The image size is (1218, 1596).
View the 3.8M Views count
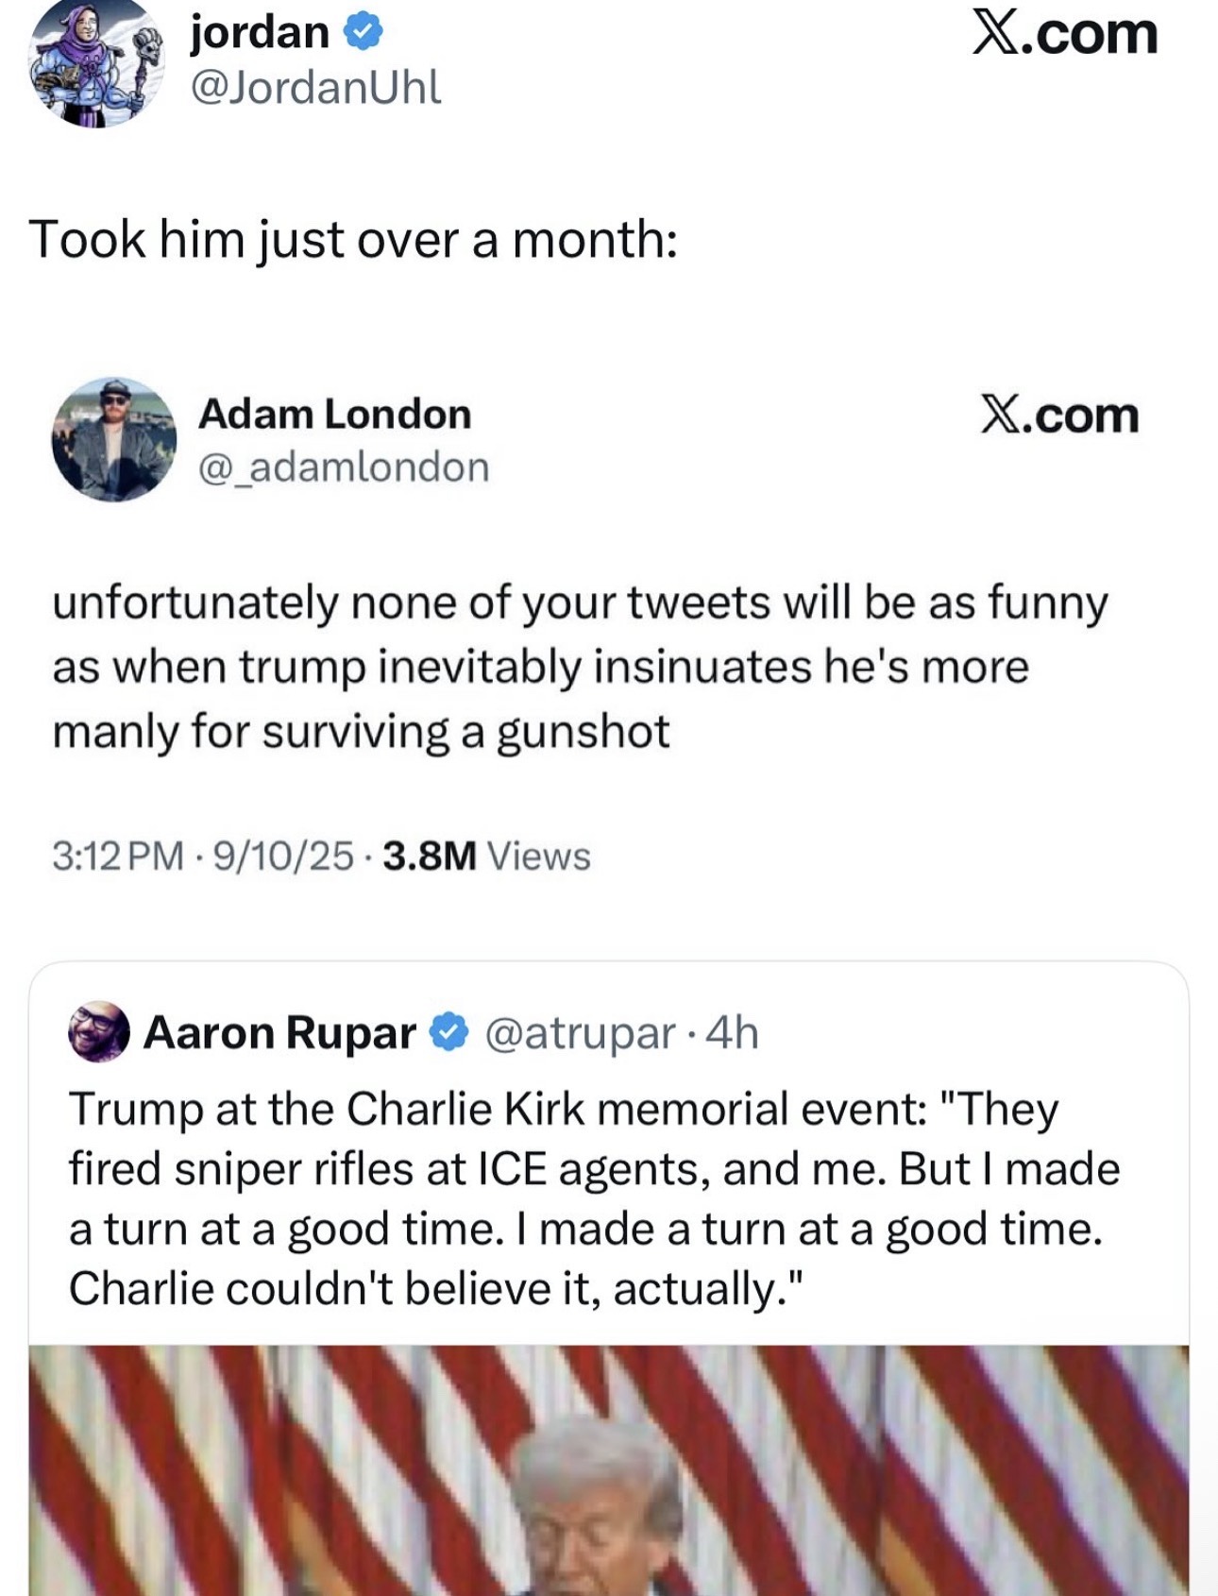[x=487, y=857]
